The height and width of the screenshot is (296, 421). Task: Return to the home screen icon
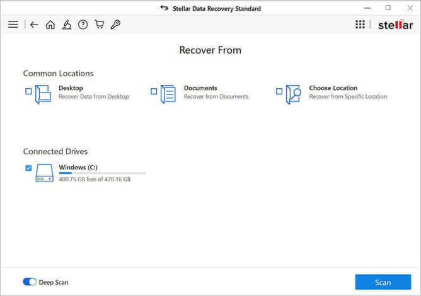(x=50, y=25)
